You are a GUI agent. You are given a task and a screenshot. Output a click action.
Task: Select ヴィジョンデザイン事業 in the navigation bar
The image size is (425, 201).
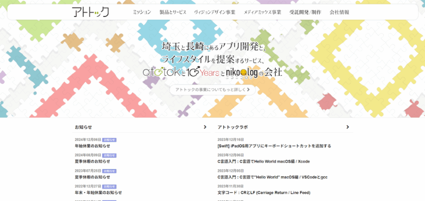(215, 12)
